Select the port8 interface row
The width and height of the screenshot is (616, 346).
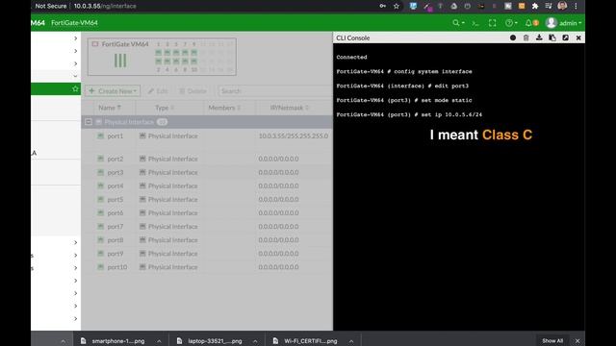coord(207,239)
